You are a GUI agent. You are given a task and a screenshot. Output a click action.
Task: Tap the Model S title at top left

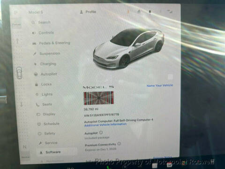click(36, 12)
